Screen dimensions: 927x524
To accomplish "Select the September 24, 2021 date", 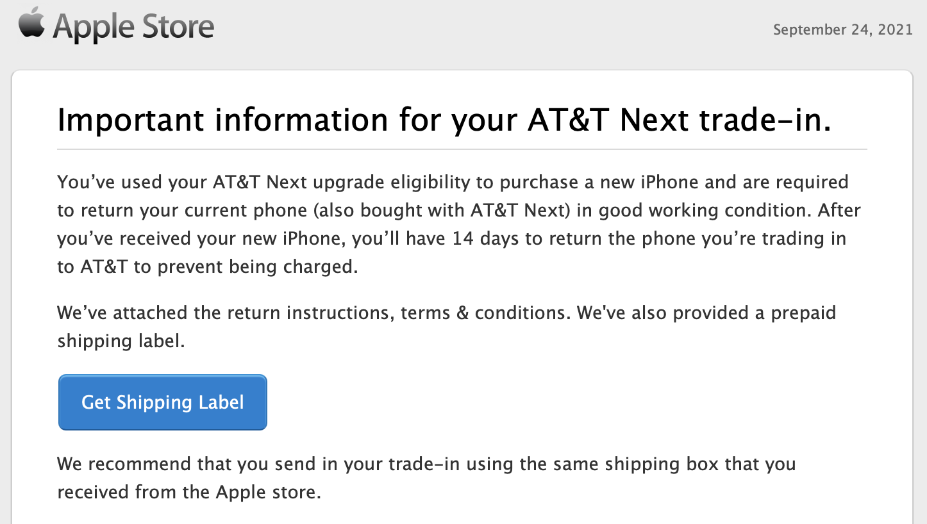I will coord(843,30).
